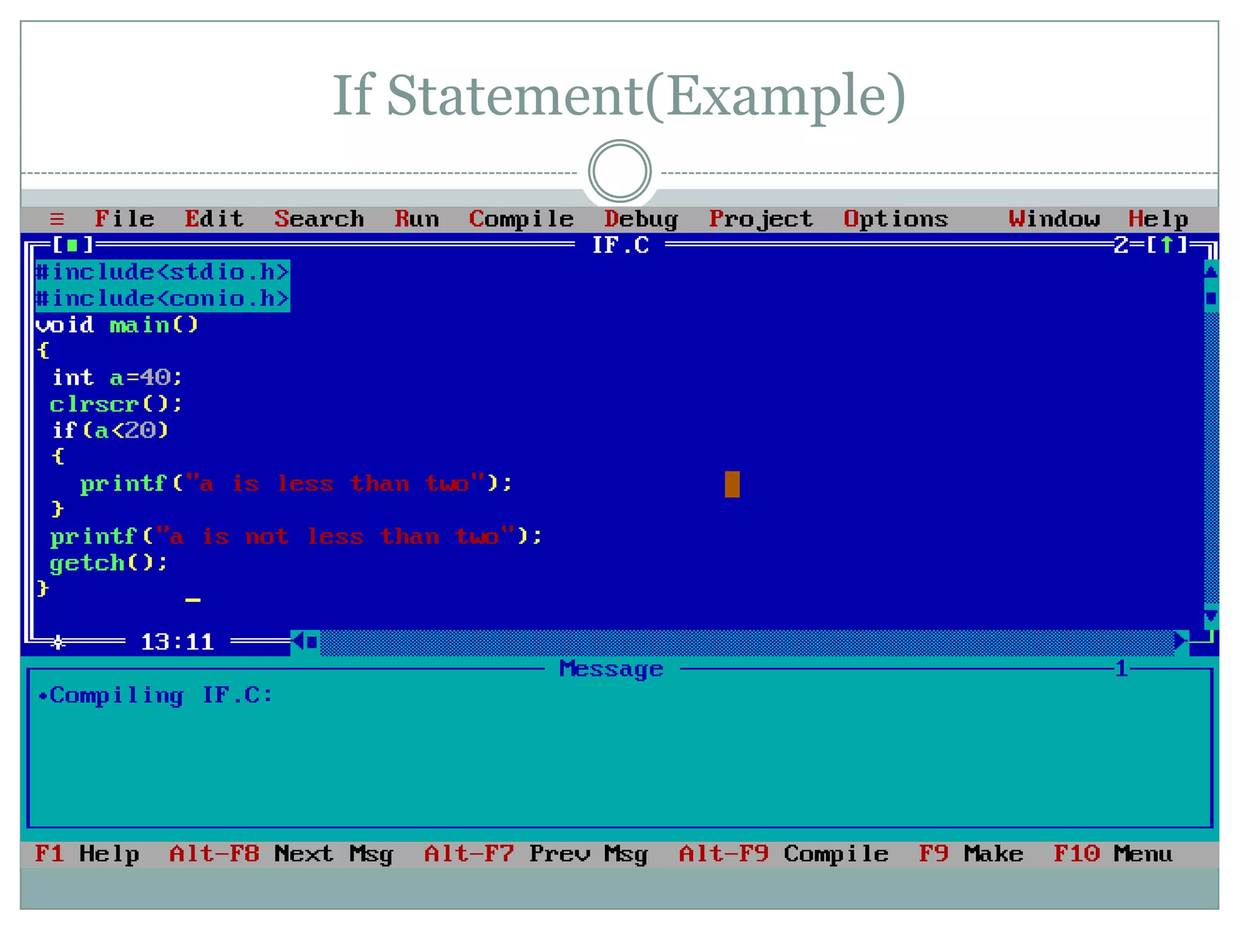This screenshot has height=930, width=1240.
Task: Click the vertical scrollbar thumb
Action: point(1211,298)
